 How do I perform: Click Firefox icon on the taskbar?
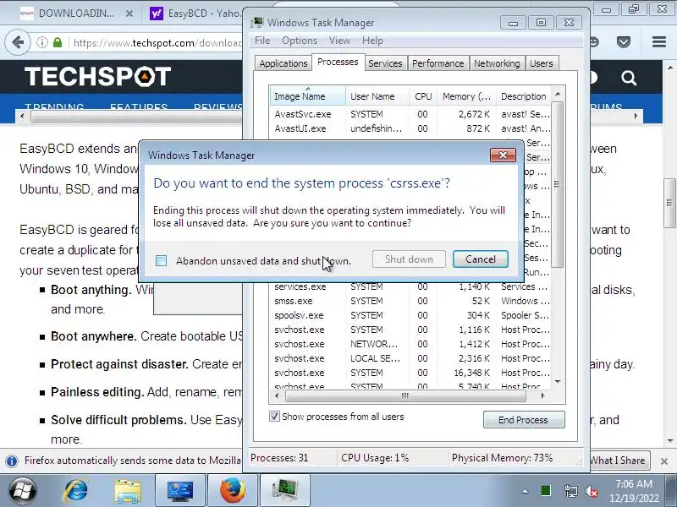(233, 491)
